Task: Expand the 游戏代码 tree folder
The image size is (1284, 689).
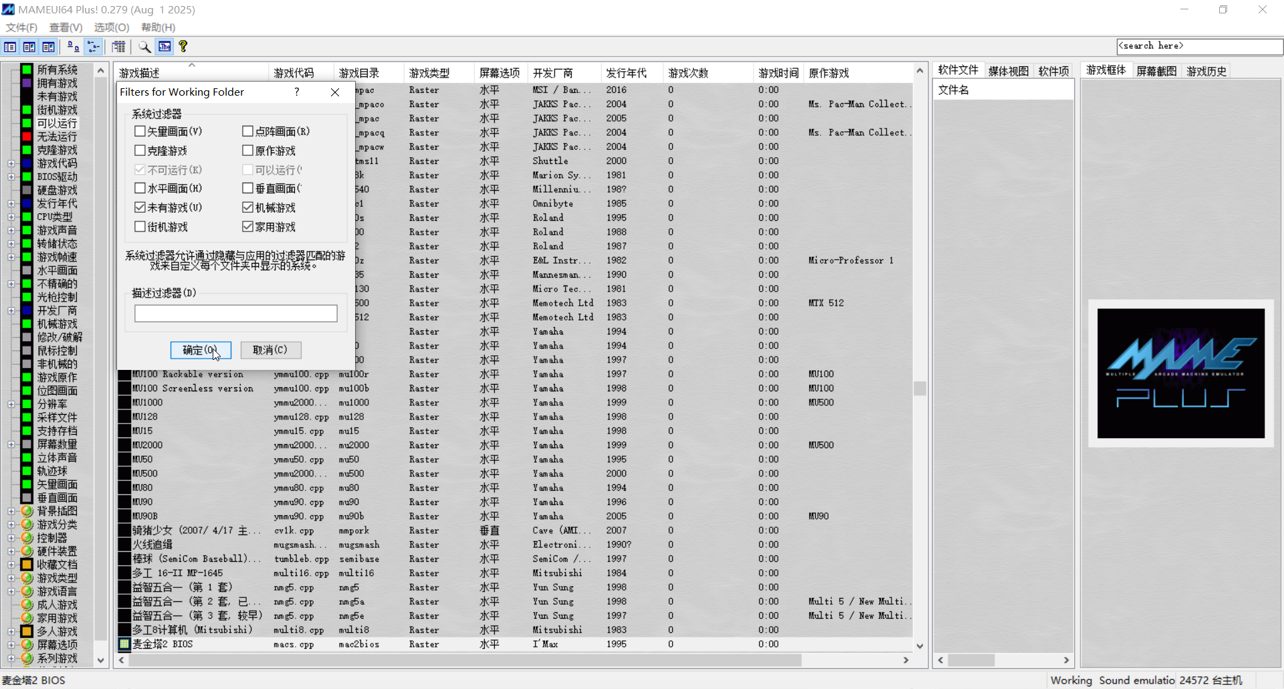Action: point(11,163)
